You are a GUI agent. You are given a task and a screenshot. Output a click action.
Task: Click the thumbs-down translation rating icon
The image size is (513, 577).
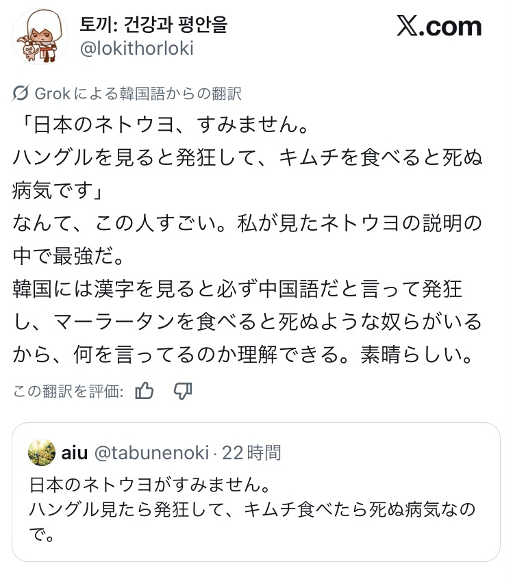tap(183, 391)
